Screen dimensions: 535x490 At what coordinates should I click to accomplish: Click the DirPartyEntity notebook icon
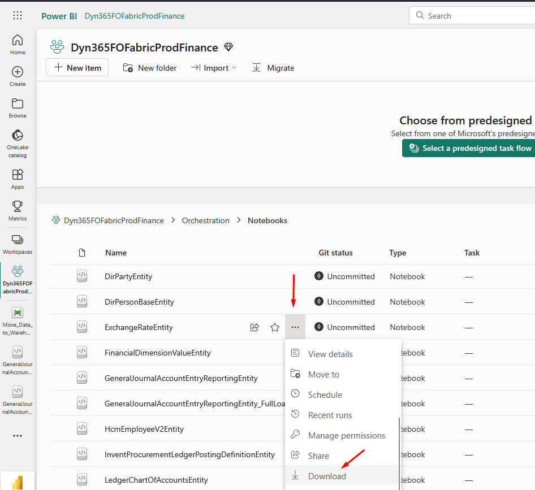82,276
